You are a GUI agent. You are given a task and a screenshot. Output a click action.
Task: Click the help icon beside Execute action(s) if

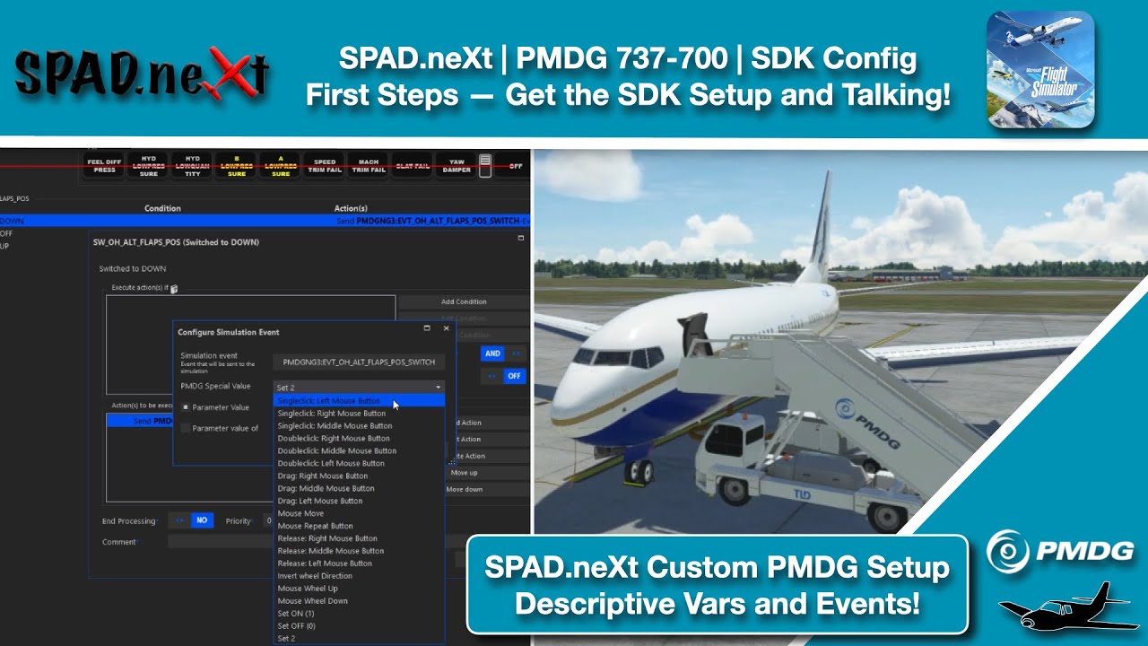[174, 289]
